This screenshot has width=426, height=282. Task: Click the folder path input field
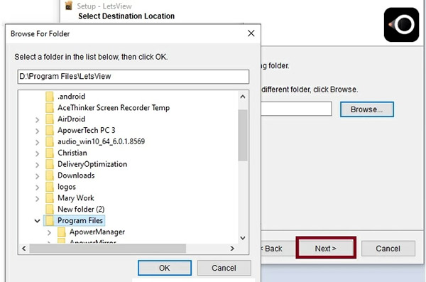point(133,77)
